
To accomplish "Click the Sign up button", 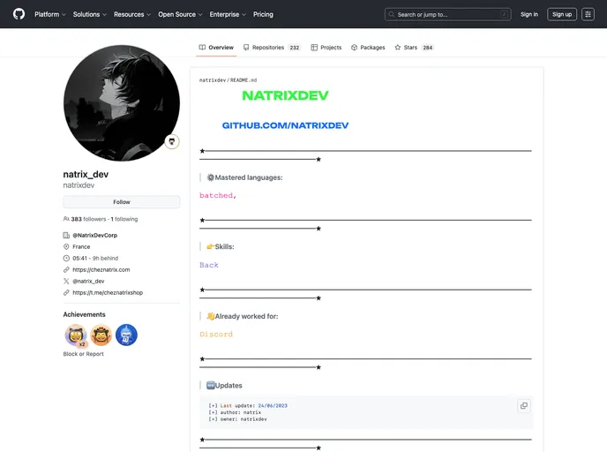I will 561,14.
